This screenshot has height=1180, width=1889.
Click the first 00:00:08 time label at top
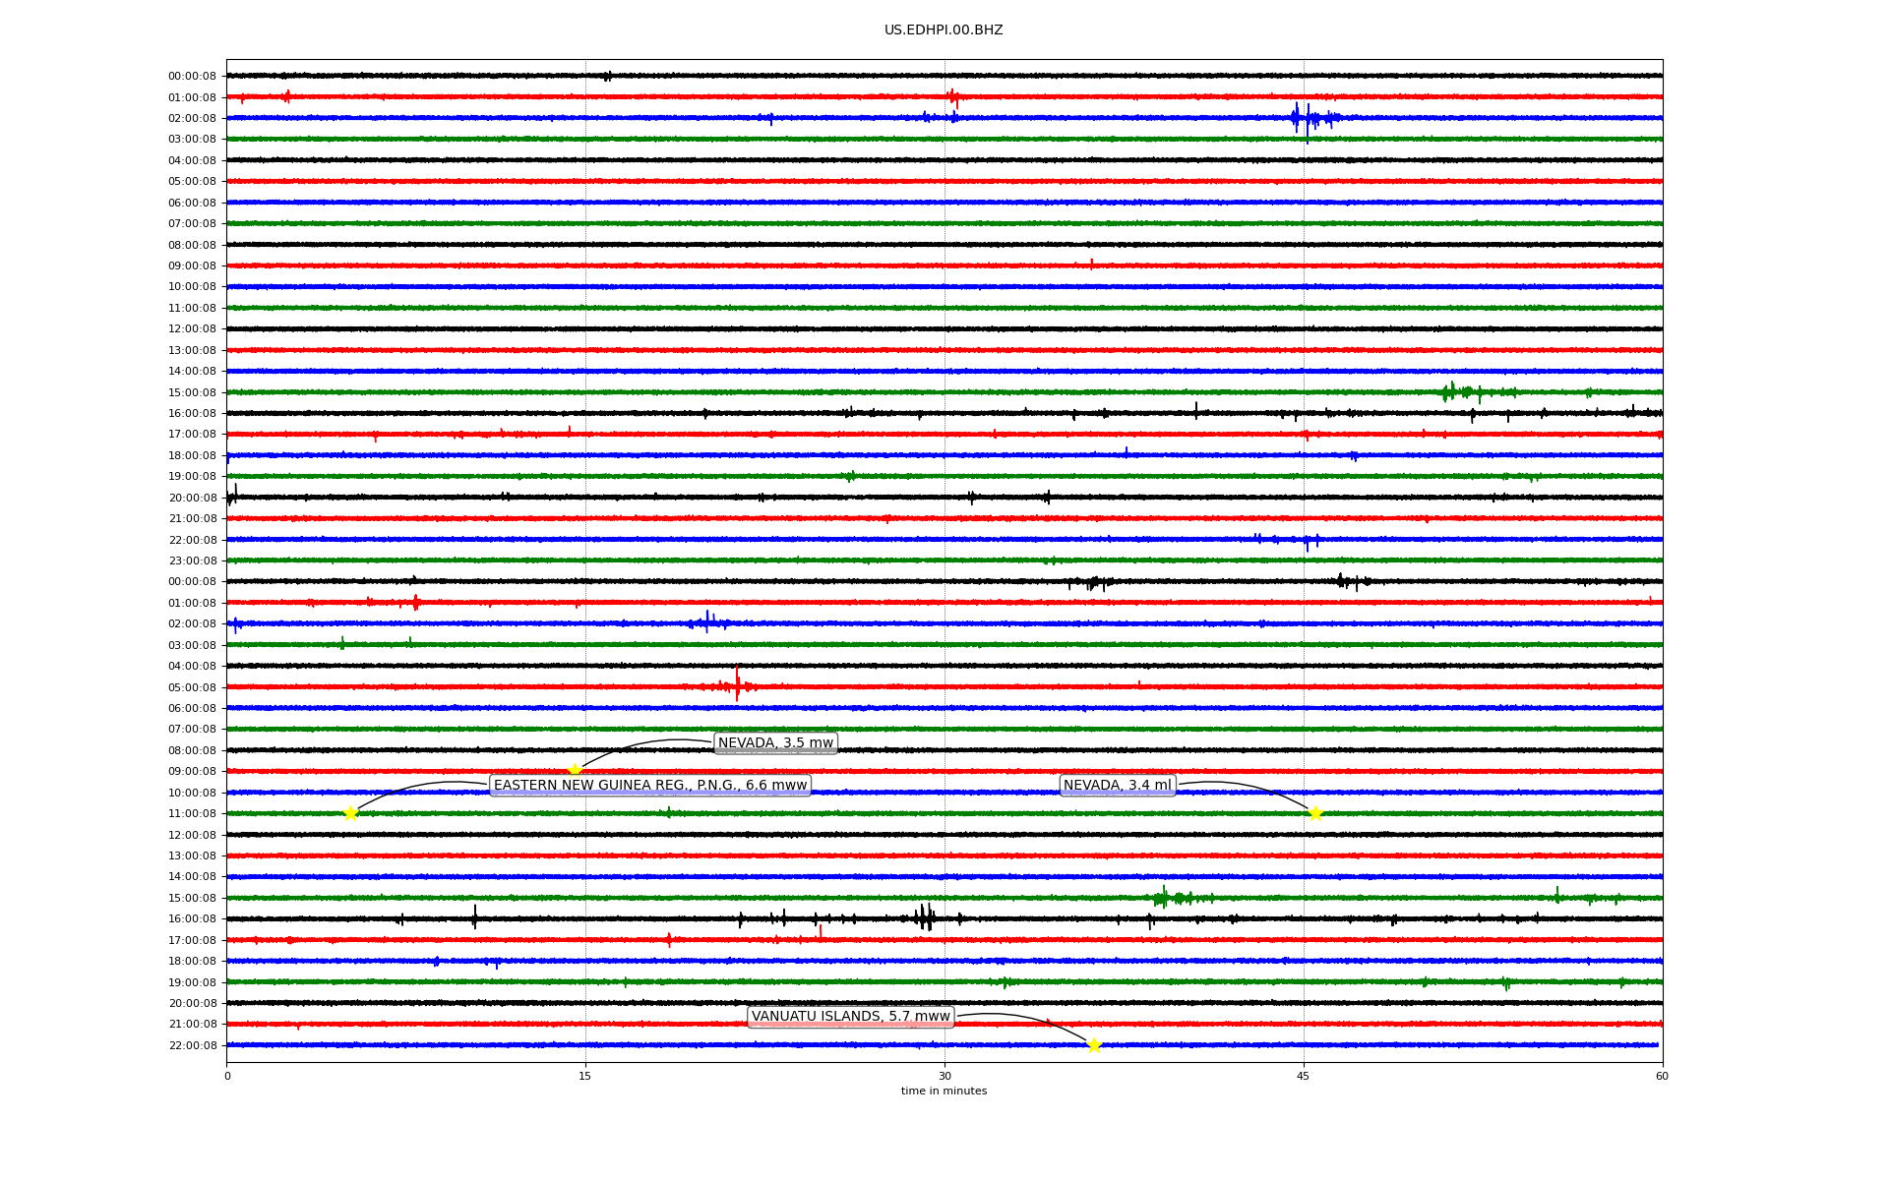[x=192, y=77]
